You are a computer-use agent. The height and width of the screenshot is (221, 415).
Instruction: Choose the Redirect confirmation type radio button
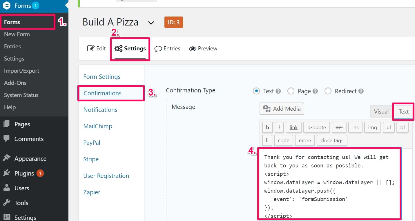coord(328,91)
